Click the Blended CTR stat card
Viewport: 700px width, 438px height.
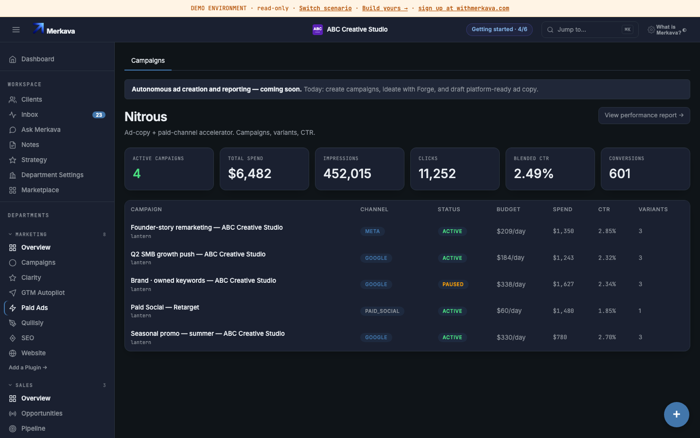tap(550, 169)
